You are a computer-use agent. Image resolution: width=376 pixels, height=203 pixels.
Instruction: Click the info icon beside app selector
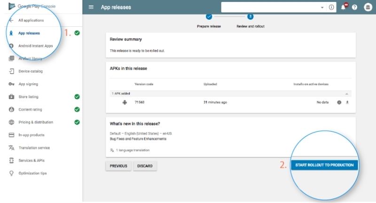331,8
